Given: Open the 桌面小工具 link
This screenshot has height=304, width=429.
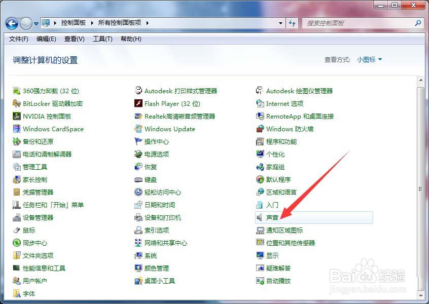Looking at the screenshot, I should pyautogui.click(x=160, y=281).
